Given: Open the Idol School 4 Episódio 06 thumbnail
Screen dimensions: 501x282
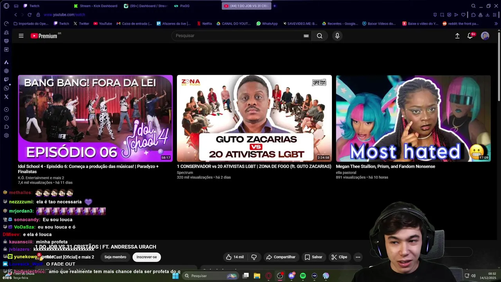Looking at the screenshot, I should [x=95, y=118].
